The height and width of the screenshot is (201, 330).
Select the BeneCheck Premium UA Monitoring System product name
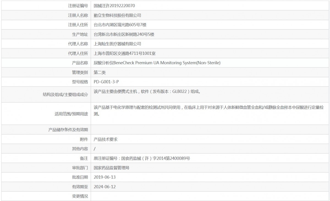[x=157, y=63]
